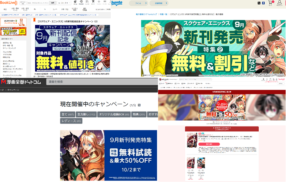Open the BookLive logo home link

pos(9,3)
